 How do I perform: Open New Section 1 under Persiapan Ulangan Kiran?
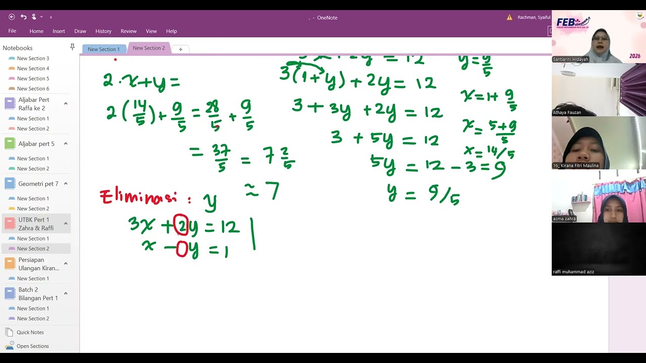[x=33, y=278]
